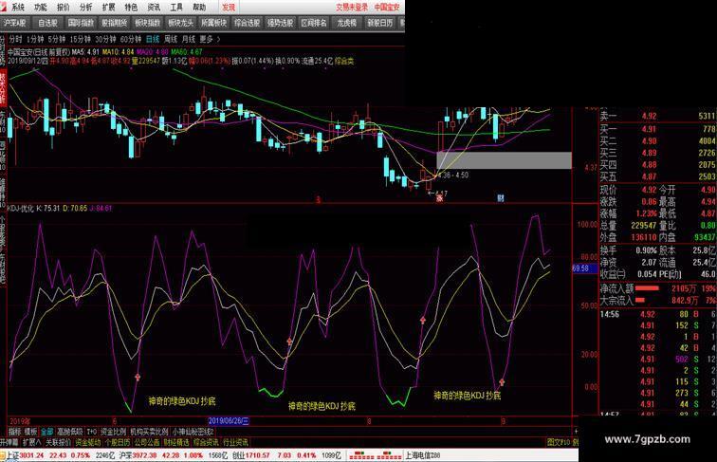The image size is (717, 462).
Task: Click the 强势选股 toolbar button
Action: (281, 23)
